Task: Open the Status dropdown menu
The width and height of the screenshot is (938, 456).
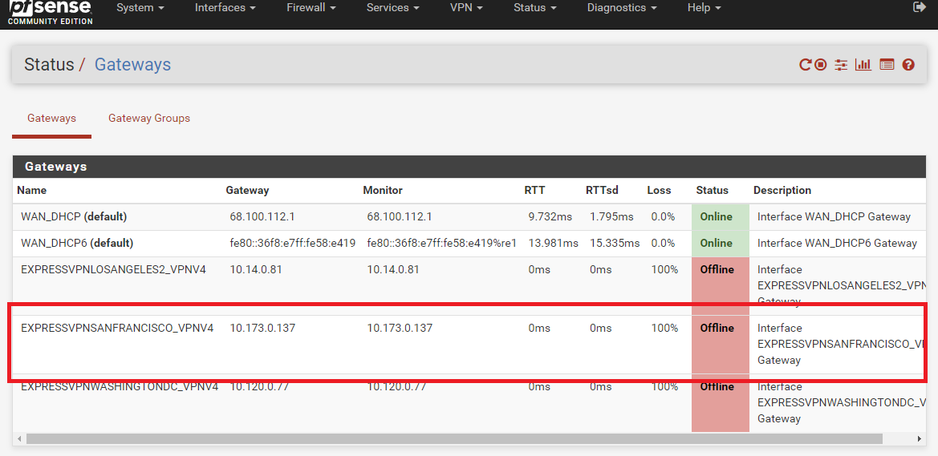Action: (535, 8)
